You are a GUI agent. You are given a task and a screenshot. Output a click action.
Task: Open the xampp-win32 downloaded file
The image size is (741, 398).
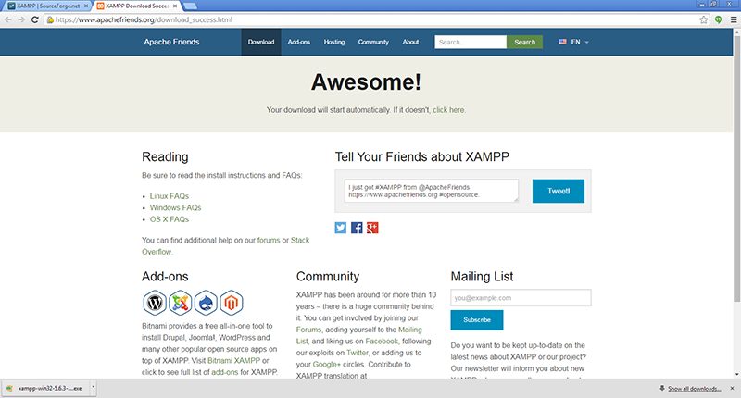click(x=44, y=388)
